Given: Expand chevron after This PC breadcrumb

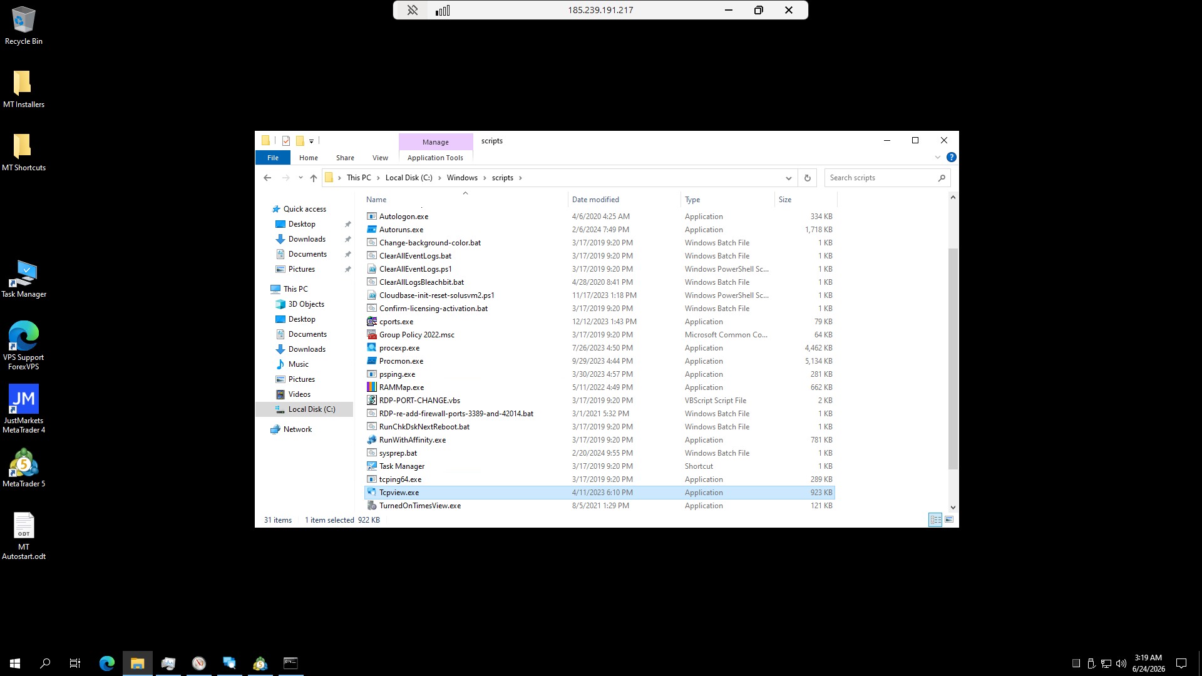Looking at the screenshot, I should tap(378, 178).
